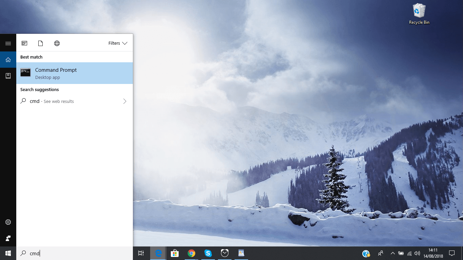The width and height of the screenshot is (463, 260).
Task: Open Skype from taskbar
Action: click(208, 253)
